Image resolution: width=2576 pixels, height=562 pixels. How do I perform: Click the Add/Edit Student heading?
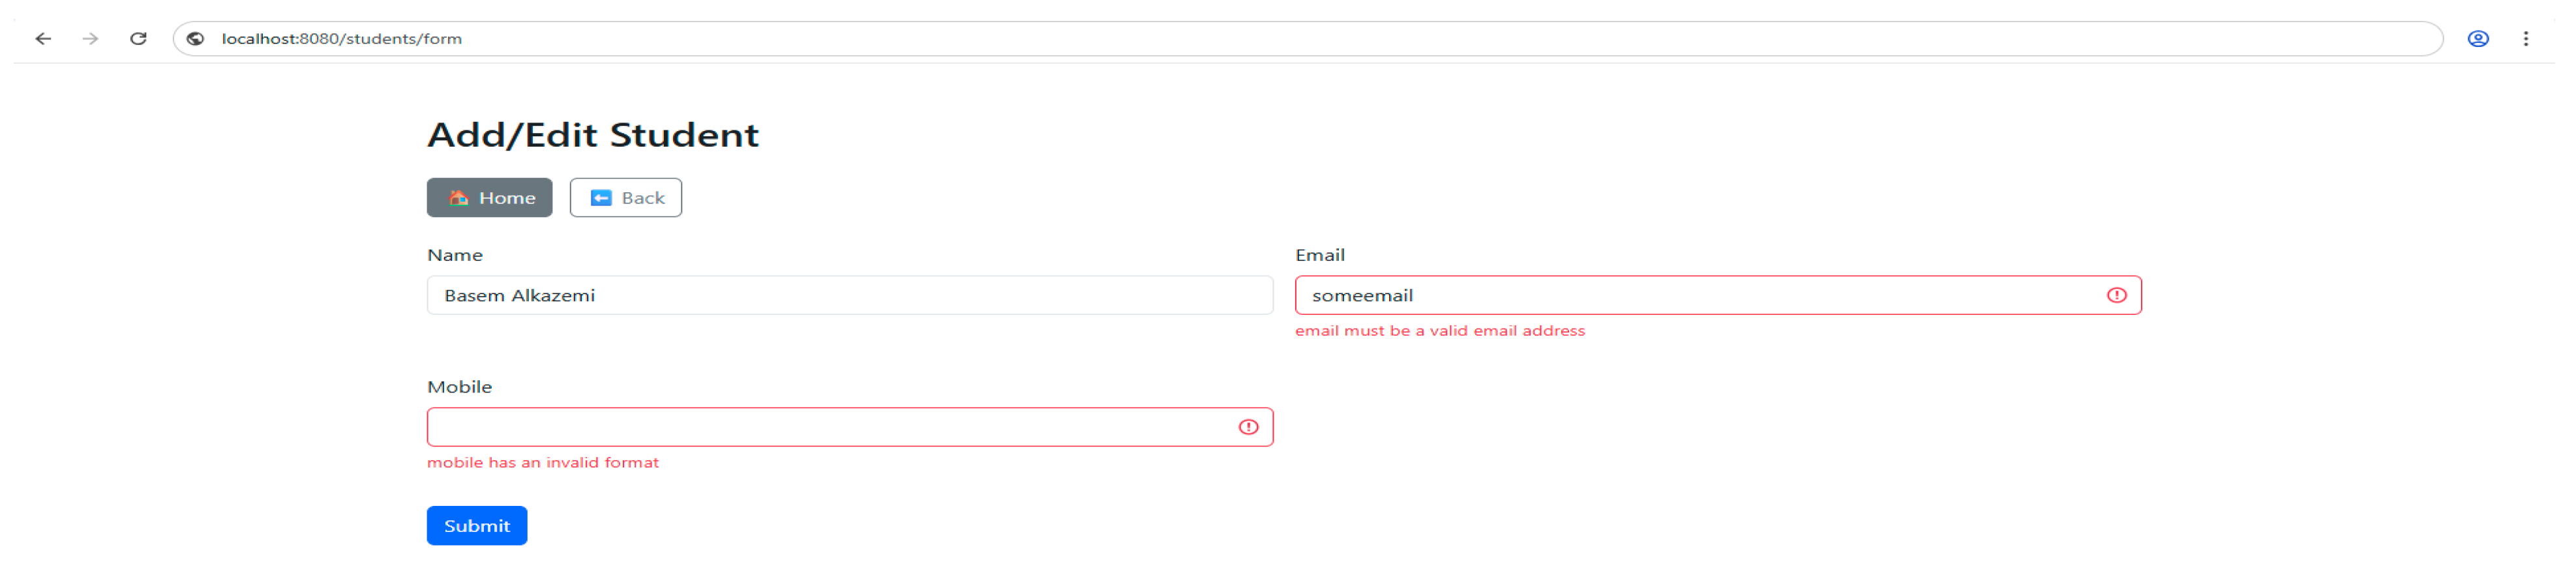[x=592, y=135]
